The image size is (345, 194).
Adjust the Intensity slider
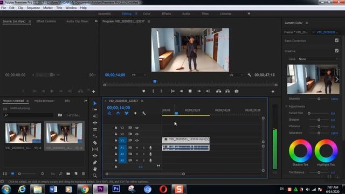(319, 99)
